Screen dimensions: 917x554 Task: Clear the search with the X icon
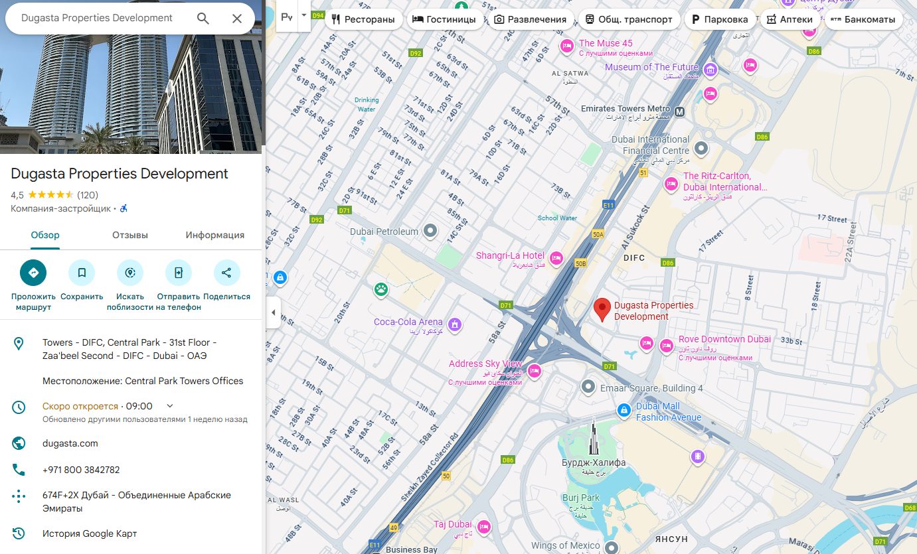click(x=237, y=19)
